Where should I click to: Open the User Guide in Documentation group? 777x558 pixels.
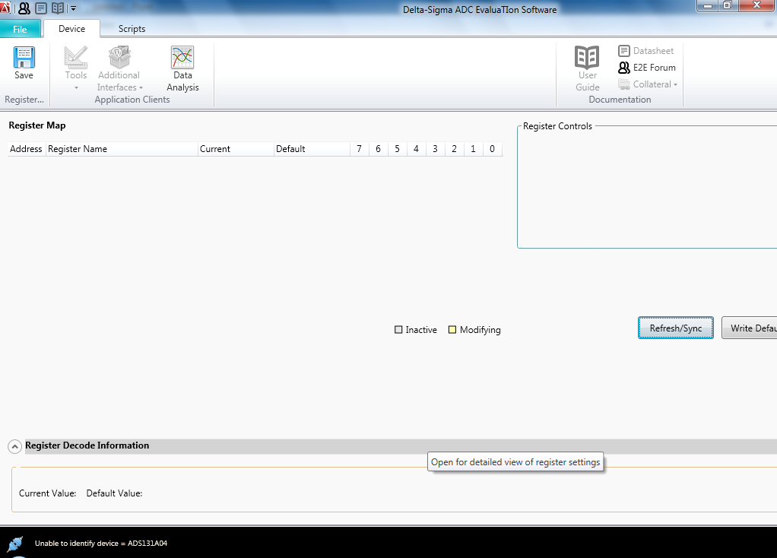pyautogui.click(x=587, y=68)
